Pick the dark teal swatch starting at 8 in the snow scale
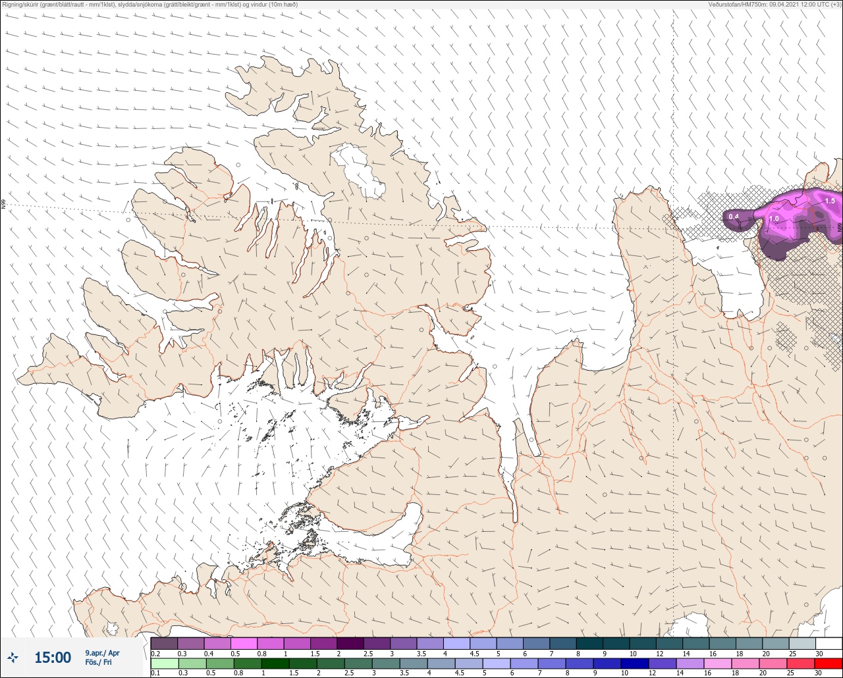 pos(589,643)
